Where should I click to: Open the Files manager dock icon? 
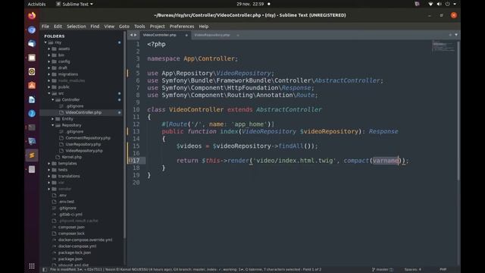tap(32, 58)
